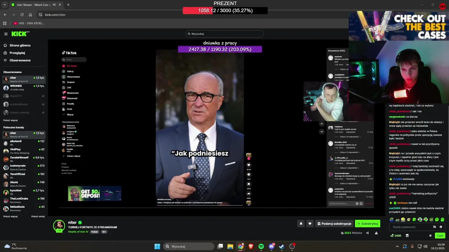Click Podaruj subskrypcje button

(334, 223)
